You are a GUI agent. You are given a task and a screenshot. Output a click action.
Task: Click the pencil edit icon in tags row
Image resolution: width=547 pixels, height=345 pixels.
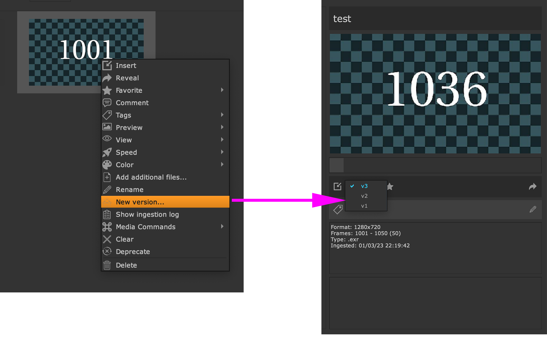coord(533,209)
